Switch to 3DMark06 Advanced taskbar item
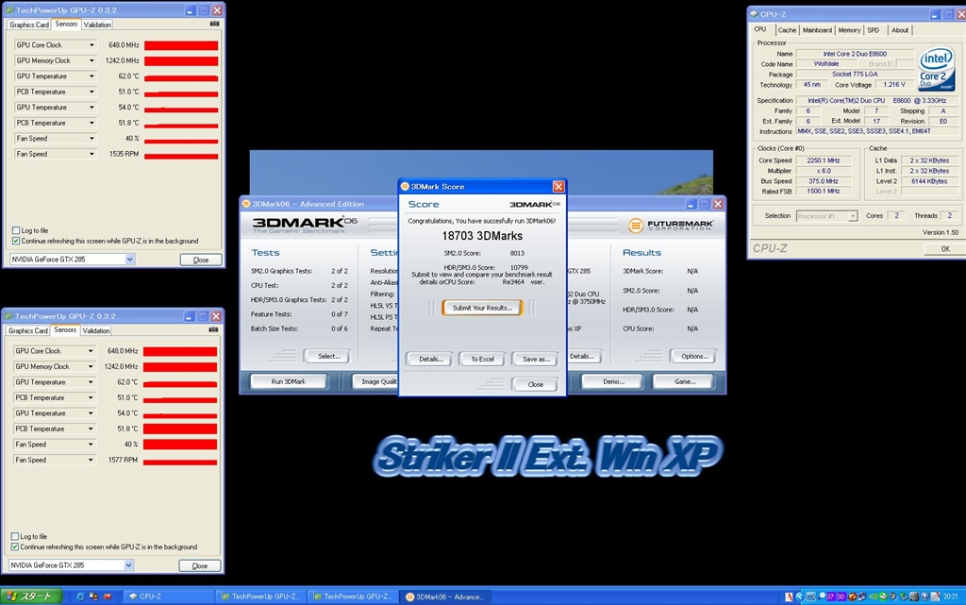Image resolution: width=966 pixels, height=605 pixels. click(446, 597)
